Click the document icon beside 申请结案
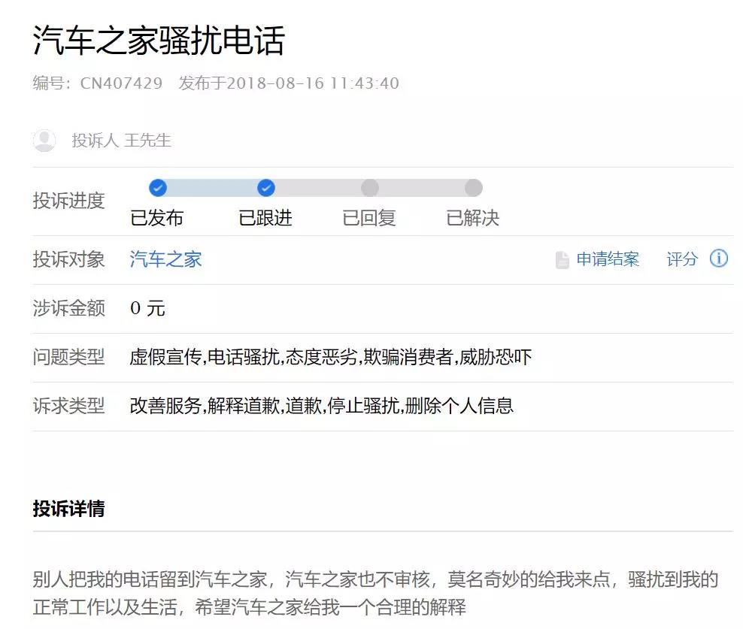The image size is (743, 629). pyautogui.click(x=562, y=260)
